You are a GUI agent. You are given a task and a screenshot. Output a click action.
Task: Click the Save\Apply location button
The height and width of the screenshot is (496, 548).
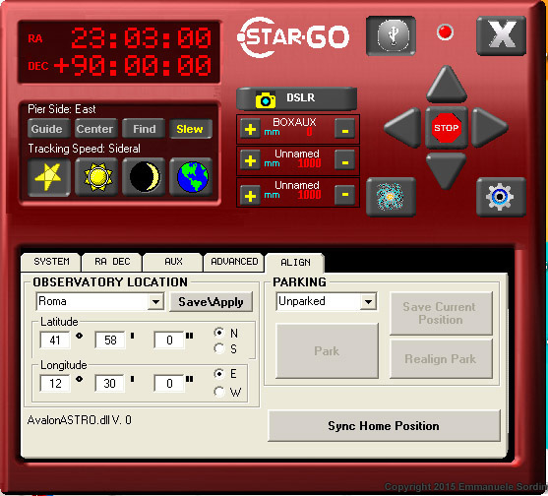[211, 302]
